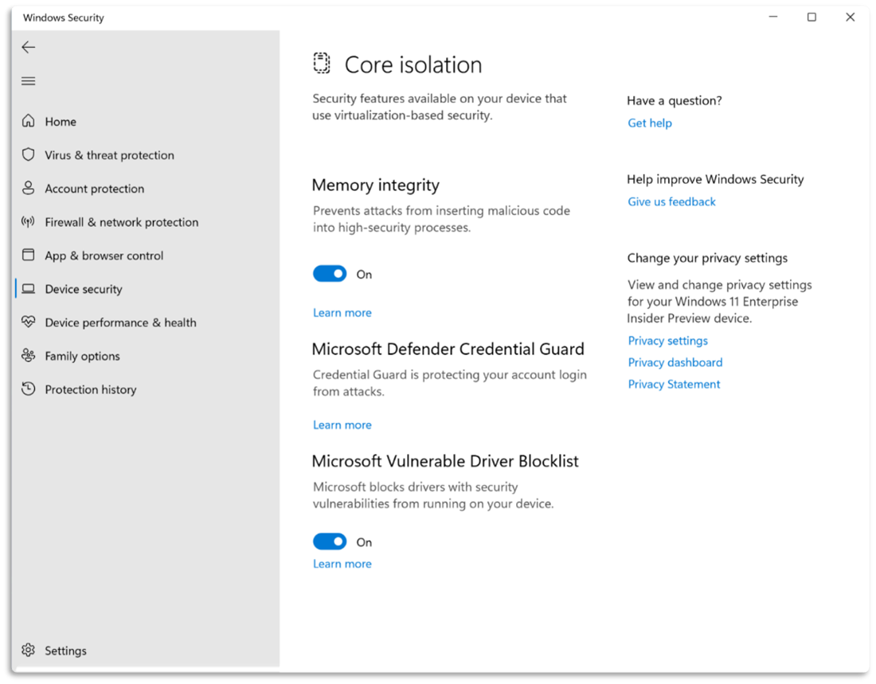Collapse the navigation pane with hamburger button
Image resolution: width=876 pixels, height=684 pixels.
tap(28, 80)
